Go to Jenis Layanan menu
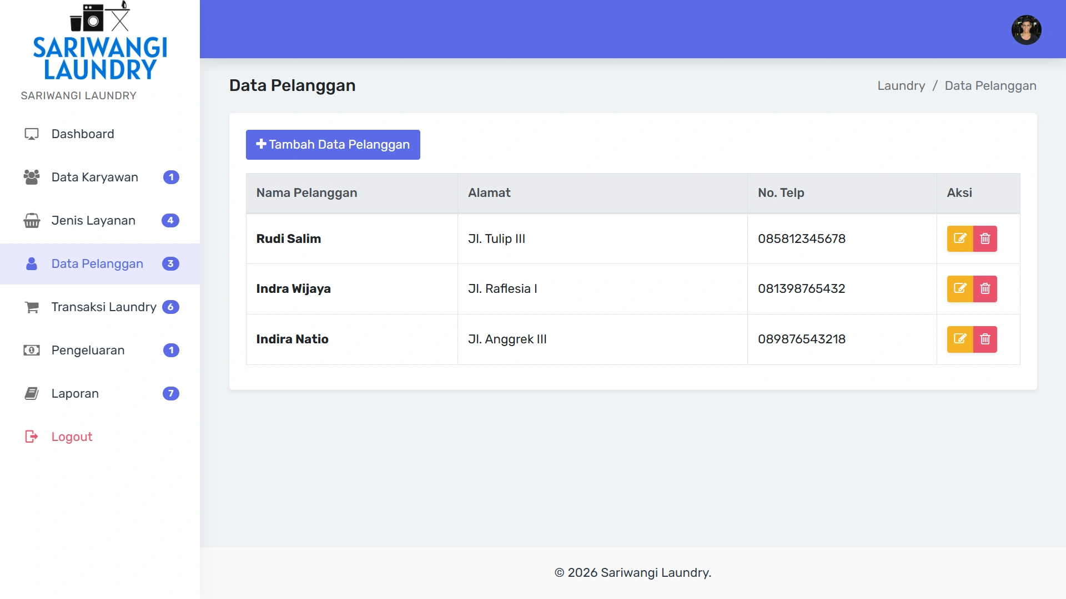 pos(100,221)
